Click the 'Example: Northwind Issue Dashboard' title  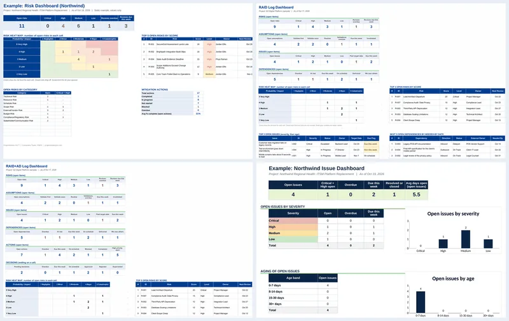click(316, 168)
